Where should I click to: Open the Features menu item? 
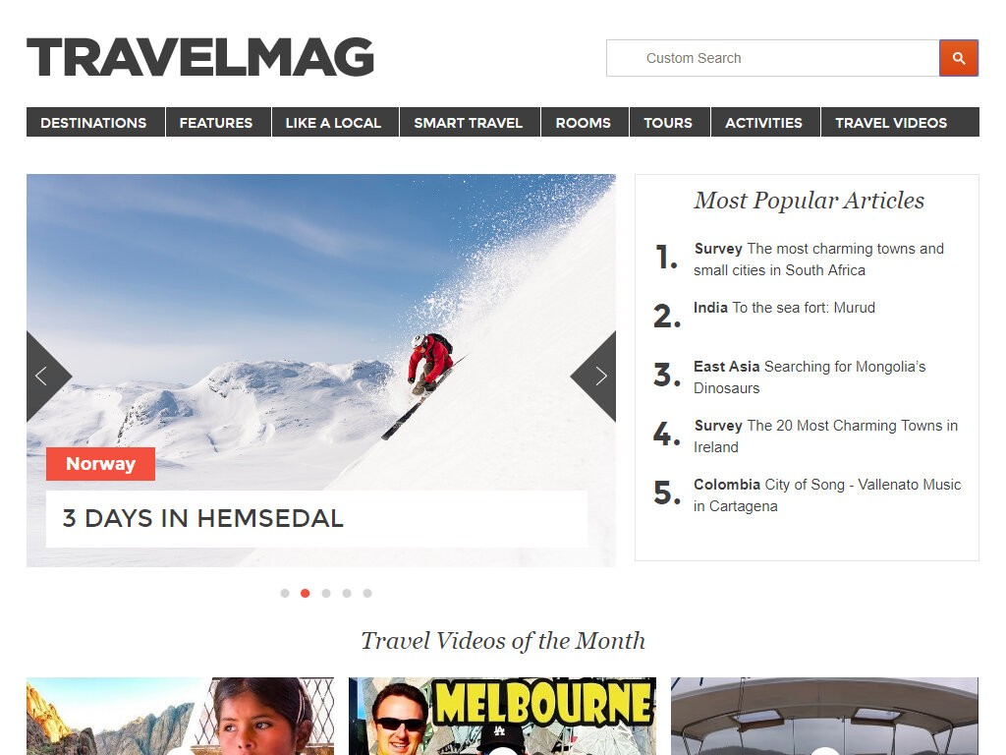pos(216,122)
